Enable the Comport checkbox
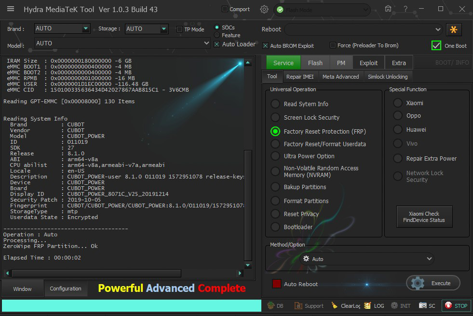The width and height of the screenshot is (473, 316). pyautogui.click(x=225, y=9)
